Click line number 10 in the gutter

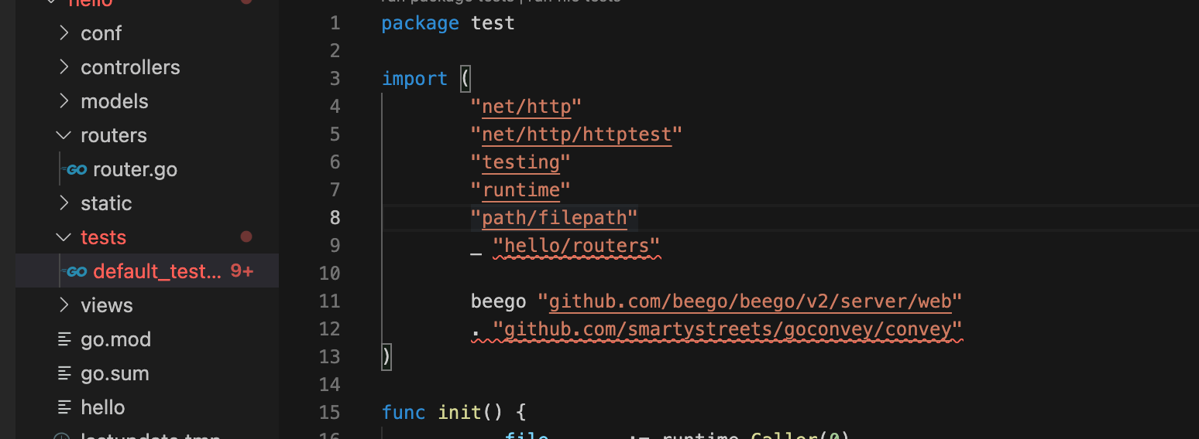329,274
